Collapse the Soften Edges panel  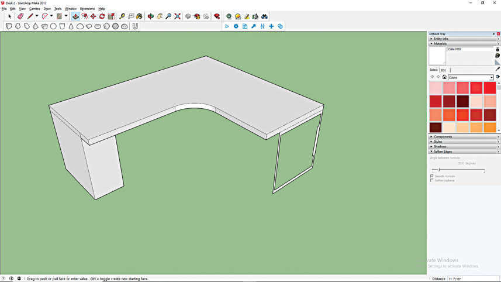443,152
